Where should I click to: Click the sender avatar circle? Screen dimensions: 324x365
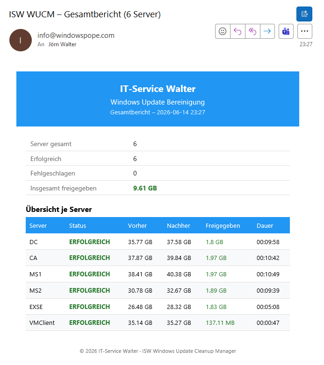coord(21,40)
